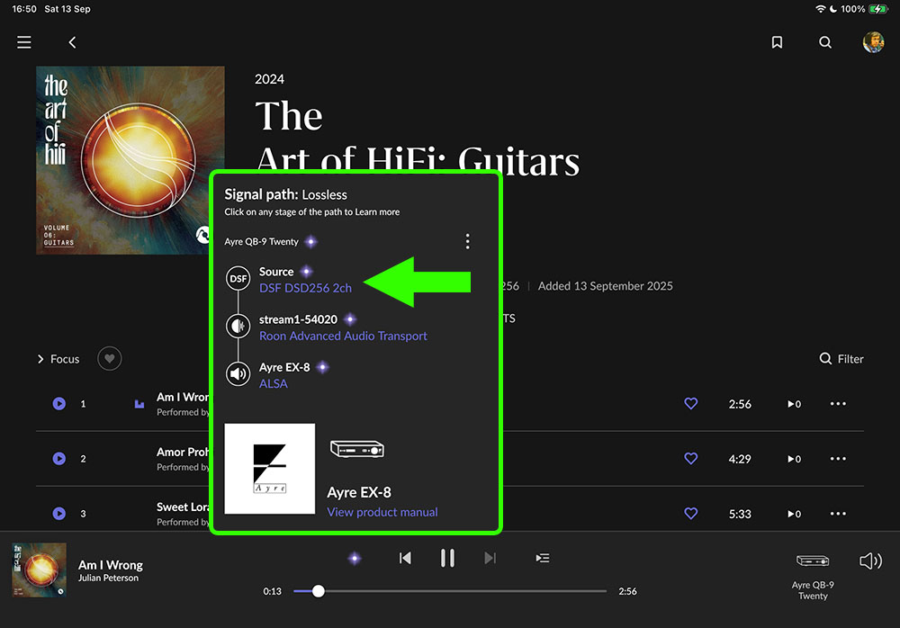The image size is (900, 628).
Task: Click the DSF DSD256 2ch source link
Action: 305,288
